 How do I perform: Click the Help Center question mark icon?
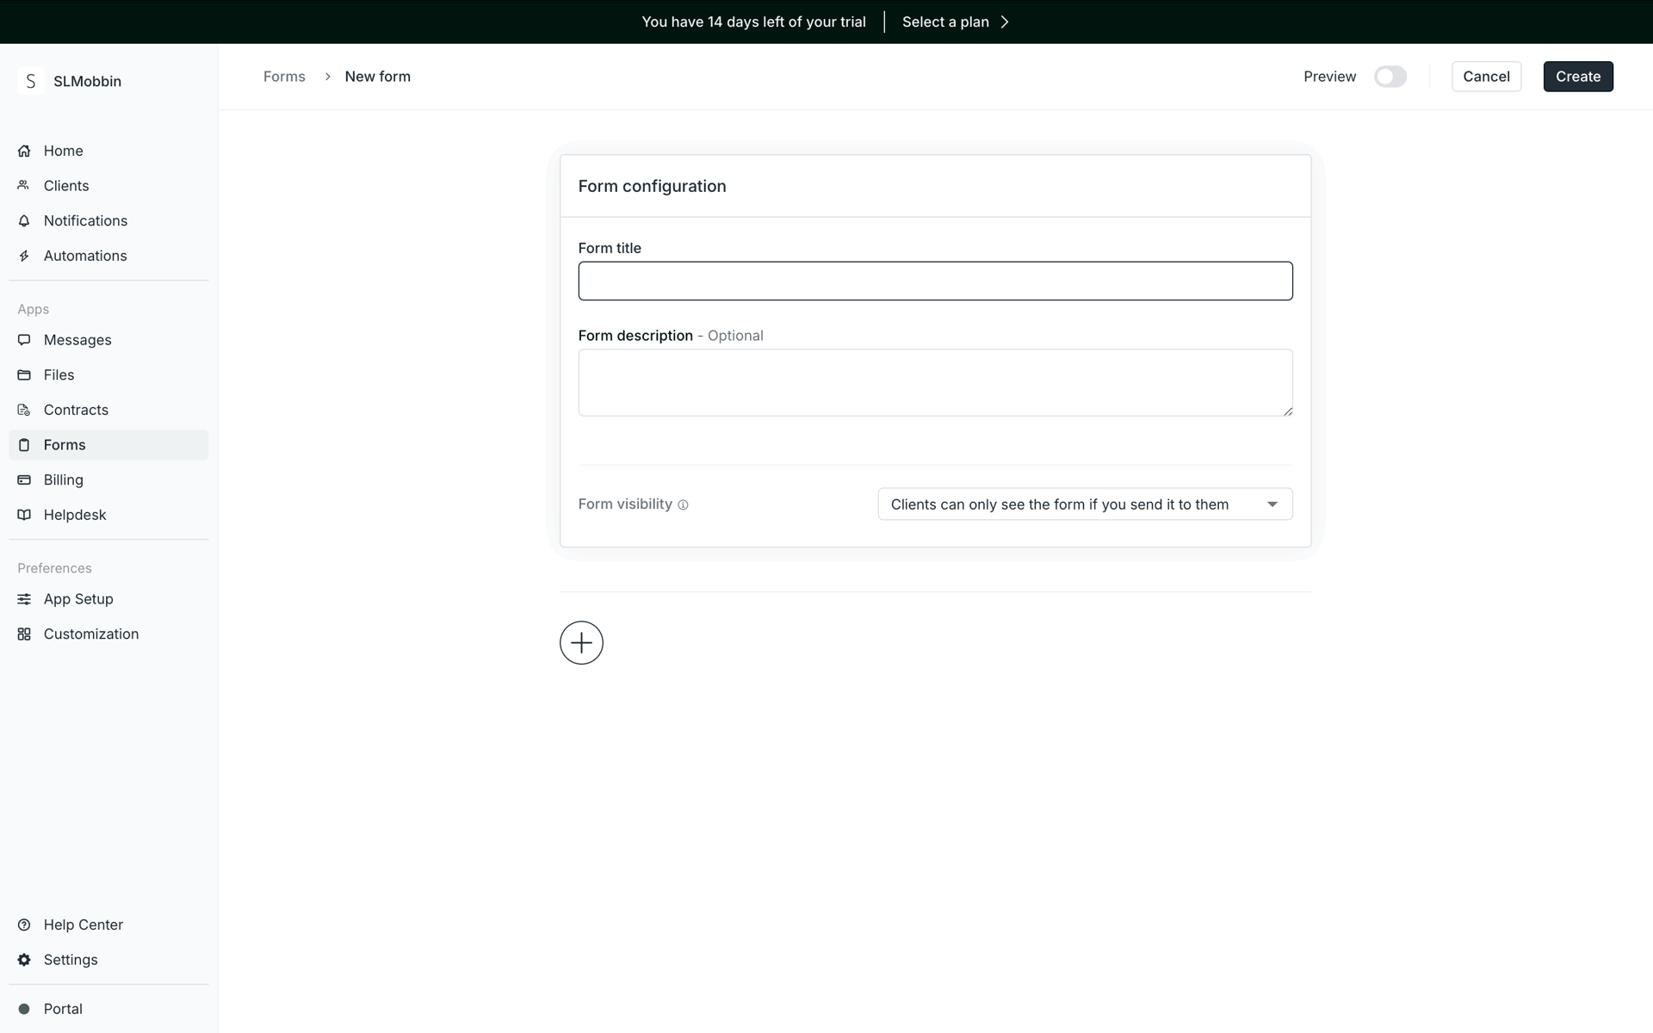tap(24, 925)
